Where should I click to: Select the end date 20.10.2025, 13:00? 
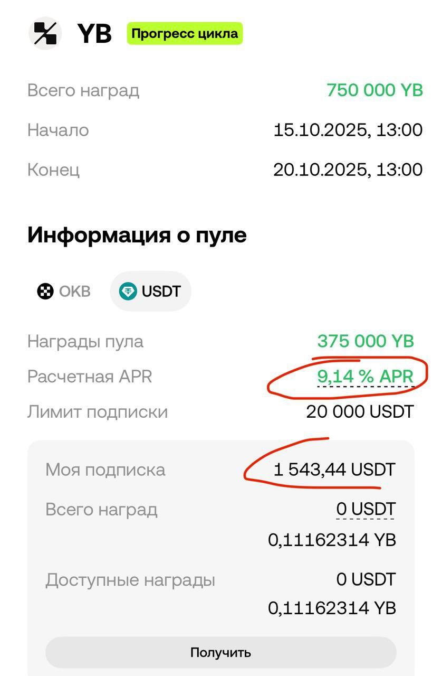point(348,170)
